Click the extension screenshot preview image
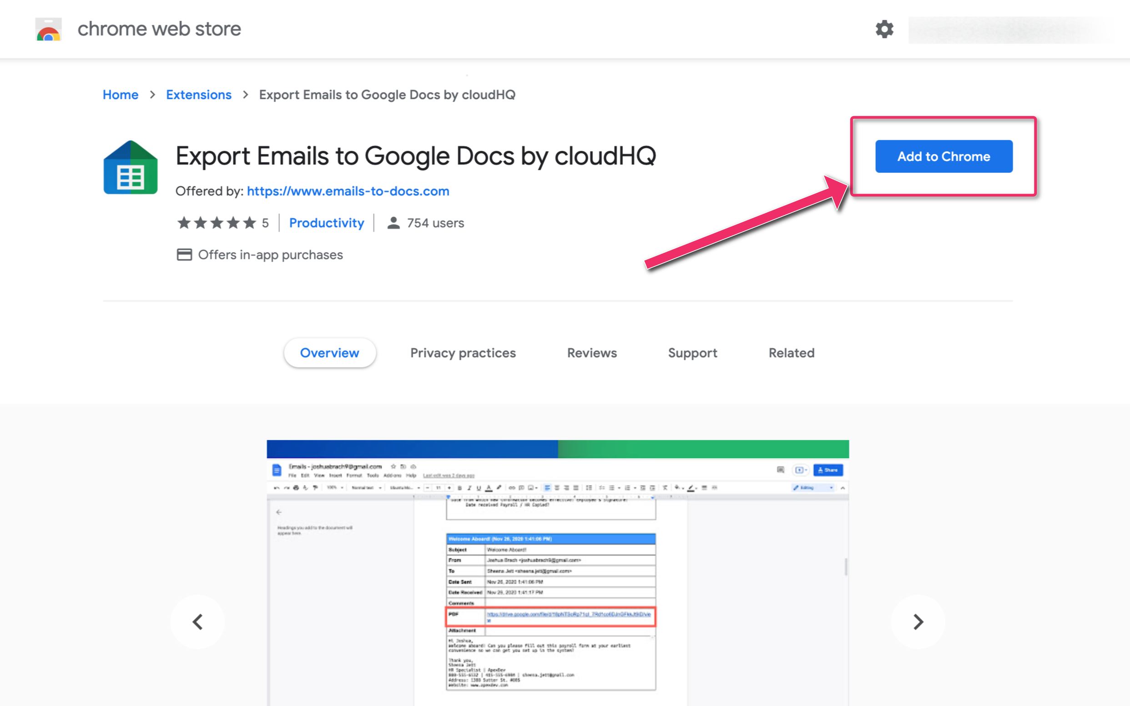This screenshot has width=1130, height=706. coord(558,573)
